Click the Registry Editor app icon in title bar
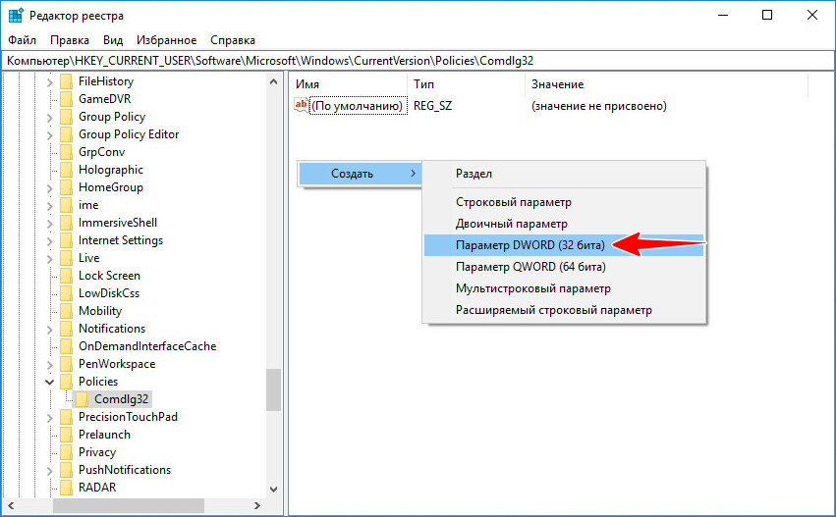Viewport: 836px width, 517px height. (x=16, y=16)
